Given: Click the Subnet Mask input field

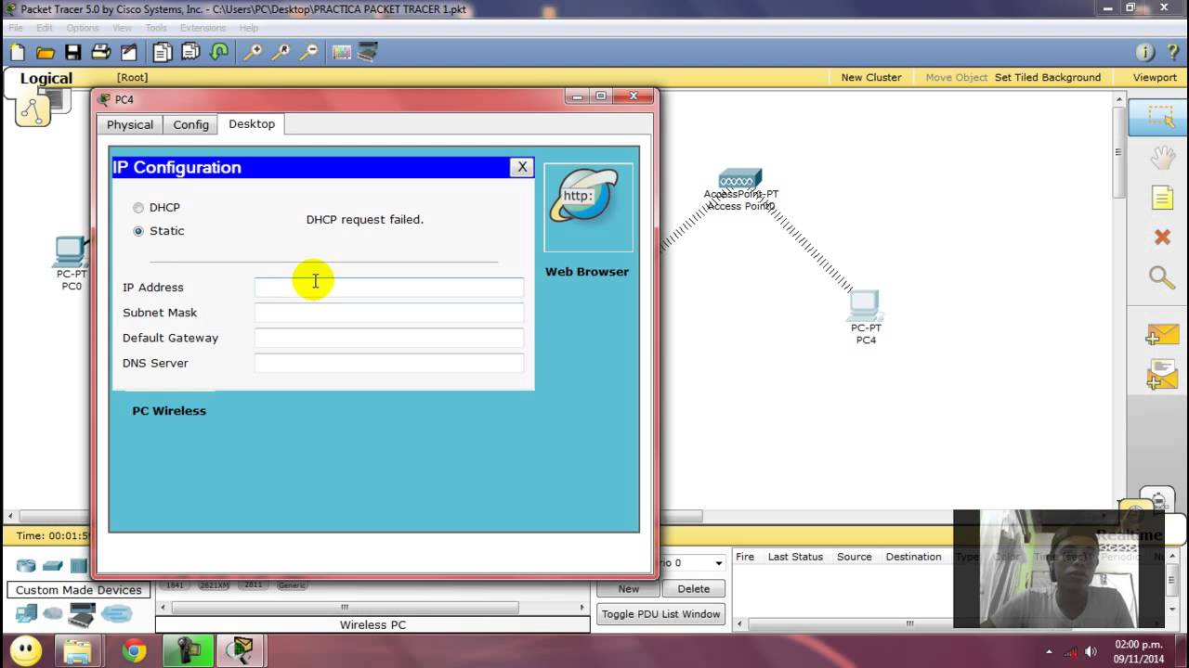Looking at the screenshot, I should pos(389,313).
